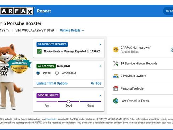Hide the CARFAX value card
The image size is (173, 130).
point(96,83)
